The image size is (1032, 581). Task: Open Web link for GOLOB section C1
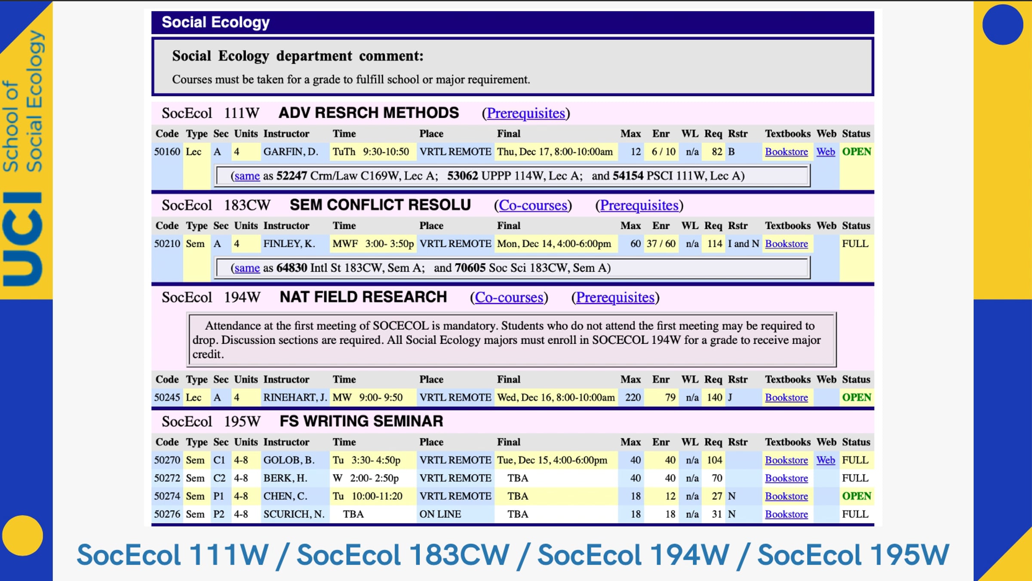pos(826,460)
